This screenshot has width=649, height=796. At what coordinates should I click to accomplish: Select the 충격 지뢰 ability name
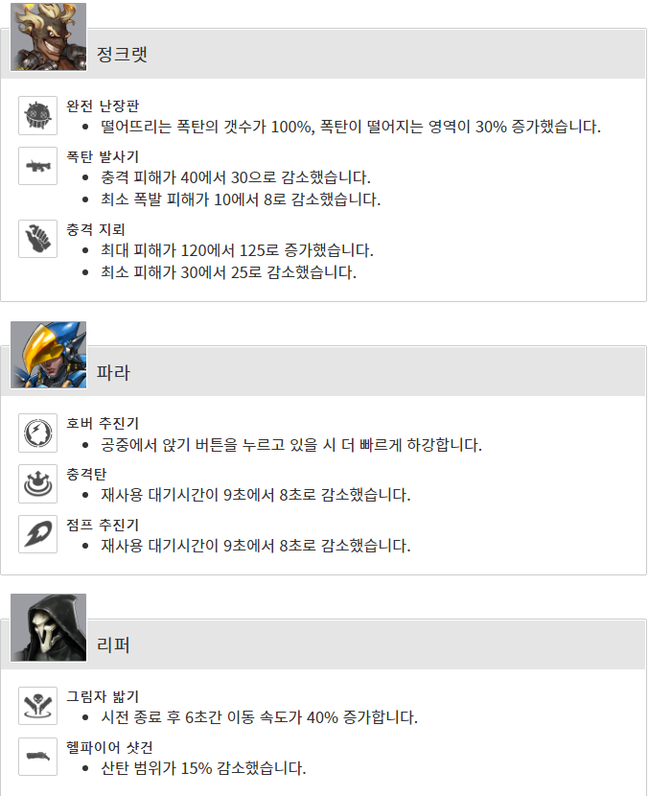tap(96, 229)
